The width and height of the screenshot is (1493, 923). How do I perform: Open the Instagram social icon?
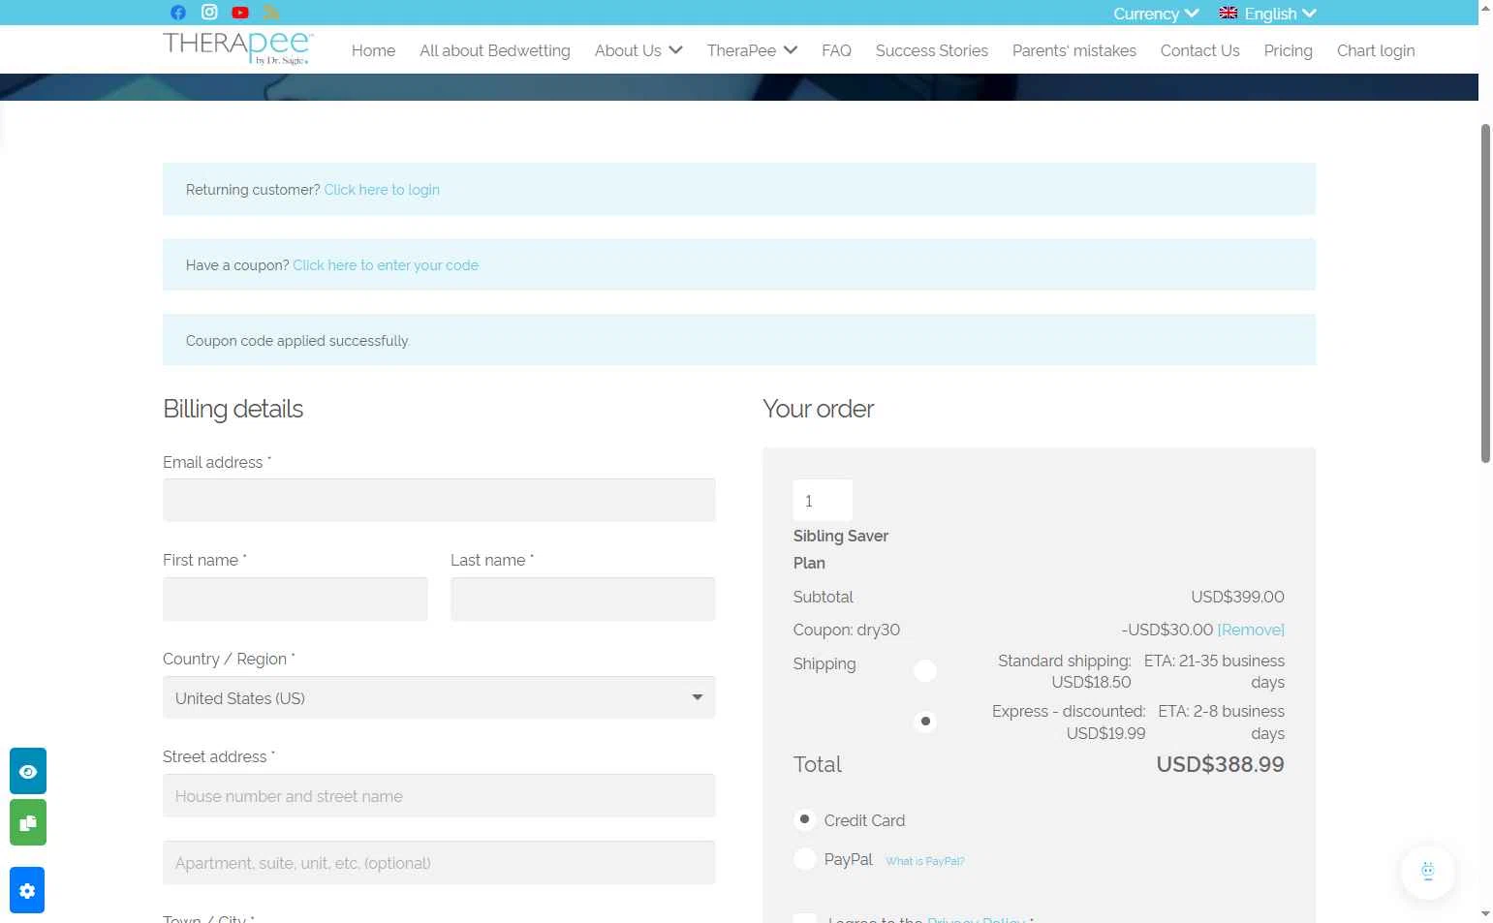click(x=209, y=12)
